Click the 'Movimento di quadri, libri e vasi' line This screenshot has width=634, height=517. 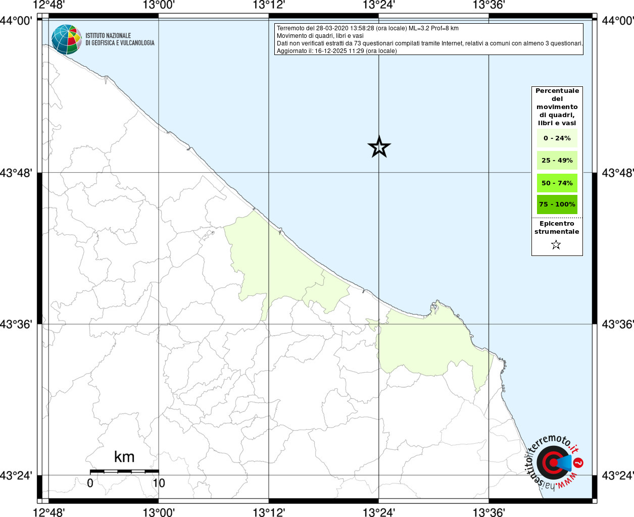point(320,36)
